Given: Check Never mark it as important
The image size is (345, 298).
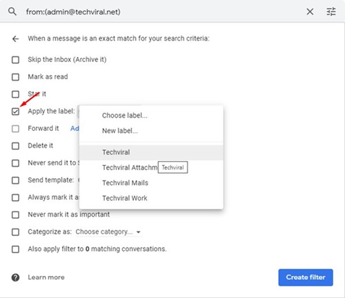Looking at the screenshot, I should [15, 215].
